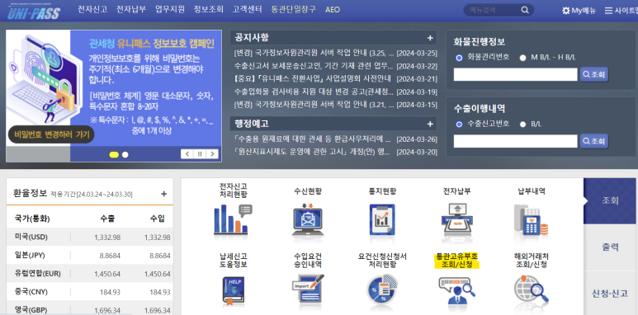The width and height of the screenshot is (638, 315).
Task: Click the menu search magnifier icon
Action: point(525,10)
